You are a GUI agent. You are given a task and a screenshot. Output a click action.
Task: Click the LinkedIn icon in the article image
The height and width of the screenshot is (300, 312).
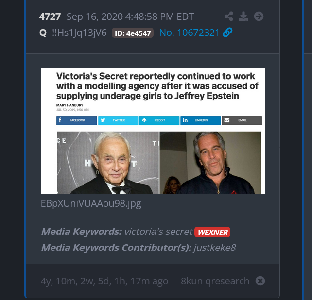[x=185, y=120]
